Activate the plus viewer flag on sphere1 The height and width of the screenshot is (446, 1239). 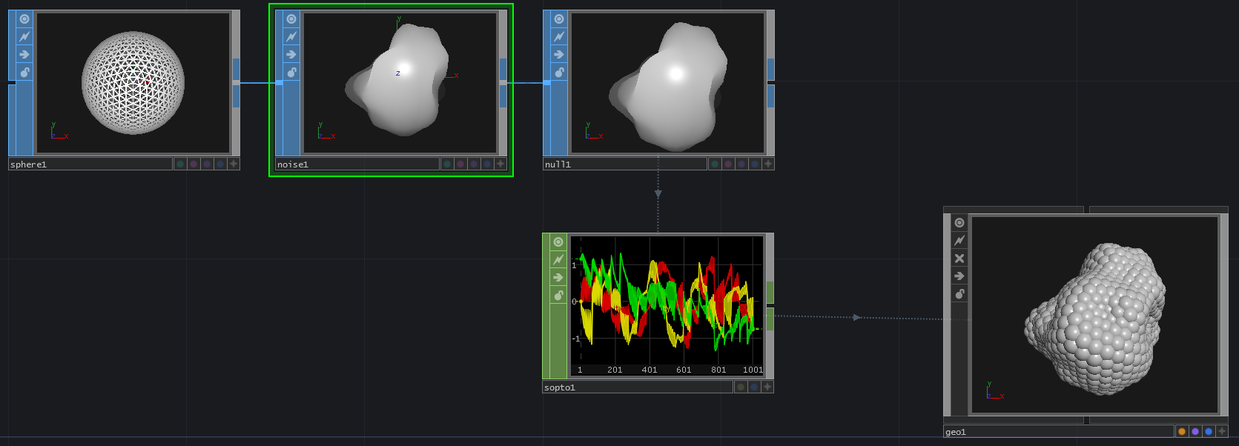pyautogui.click(x=234, y=164)
